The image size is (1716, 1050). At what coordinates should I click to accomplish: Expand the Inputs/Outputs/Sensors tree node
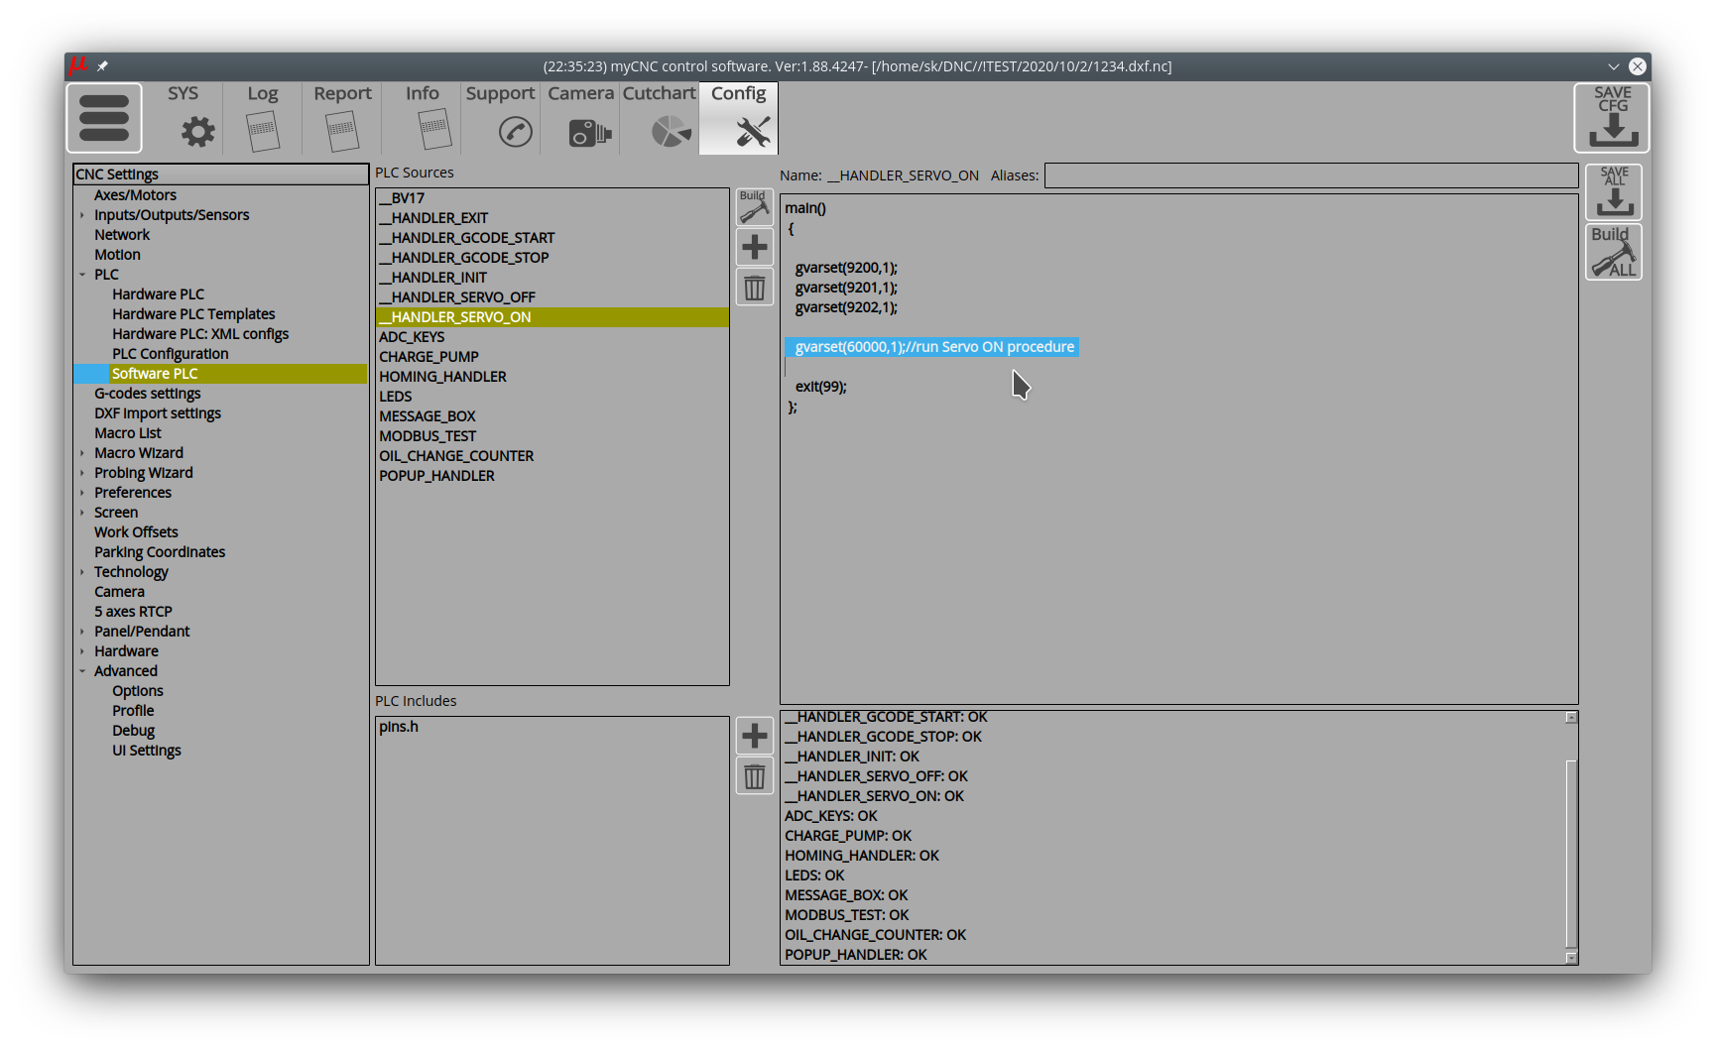point(82,215)
